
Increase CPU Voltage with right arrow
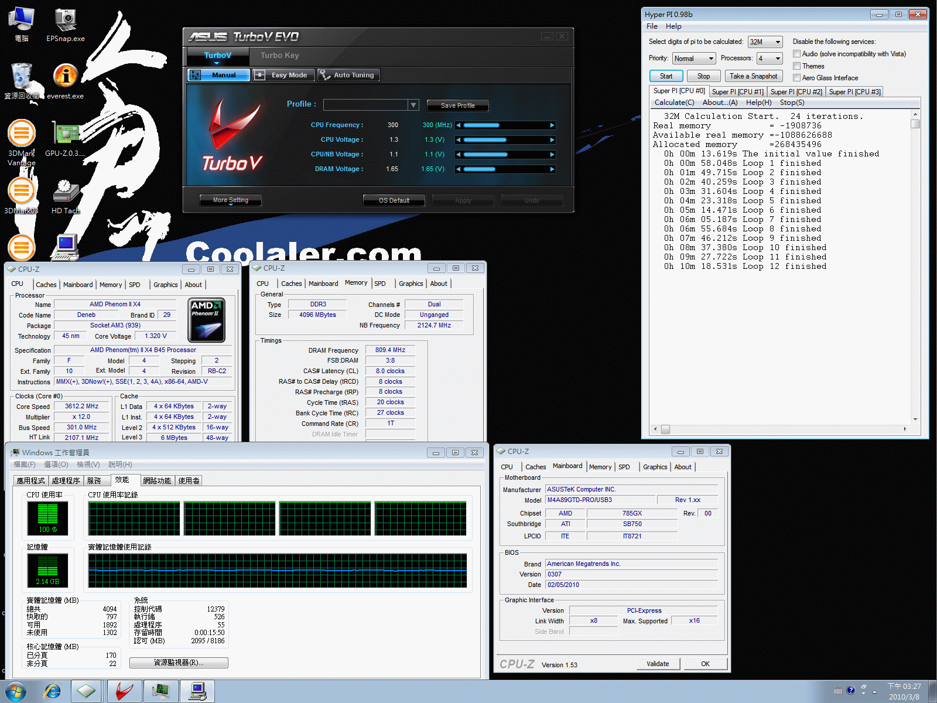[x=552, y=140]
